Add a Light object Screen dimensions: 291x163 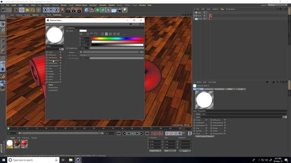tap(125, 10)
